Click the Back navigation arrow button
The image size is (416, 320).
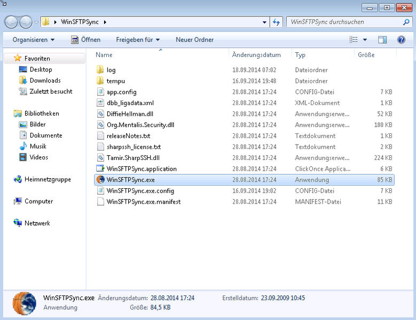tap(11, 22)
